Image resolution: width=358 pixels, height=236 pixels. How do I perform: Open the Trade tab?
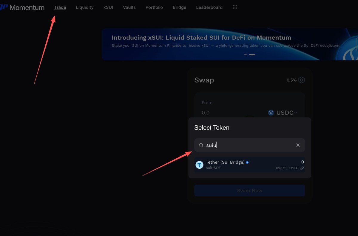click(x=60, y=7)
